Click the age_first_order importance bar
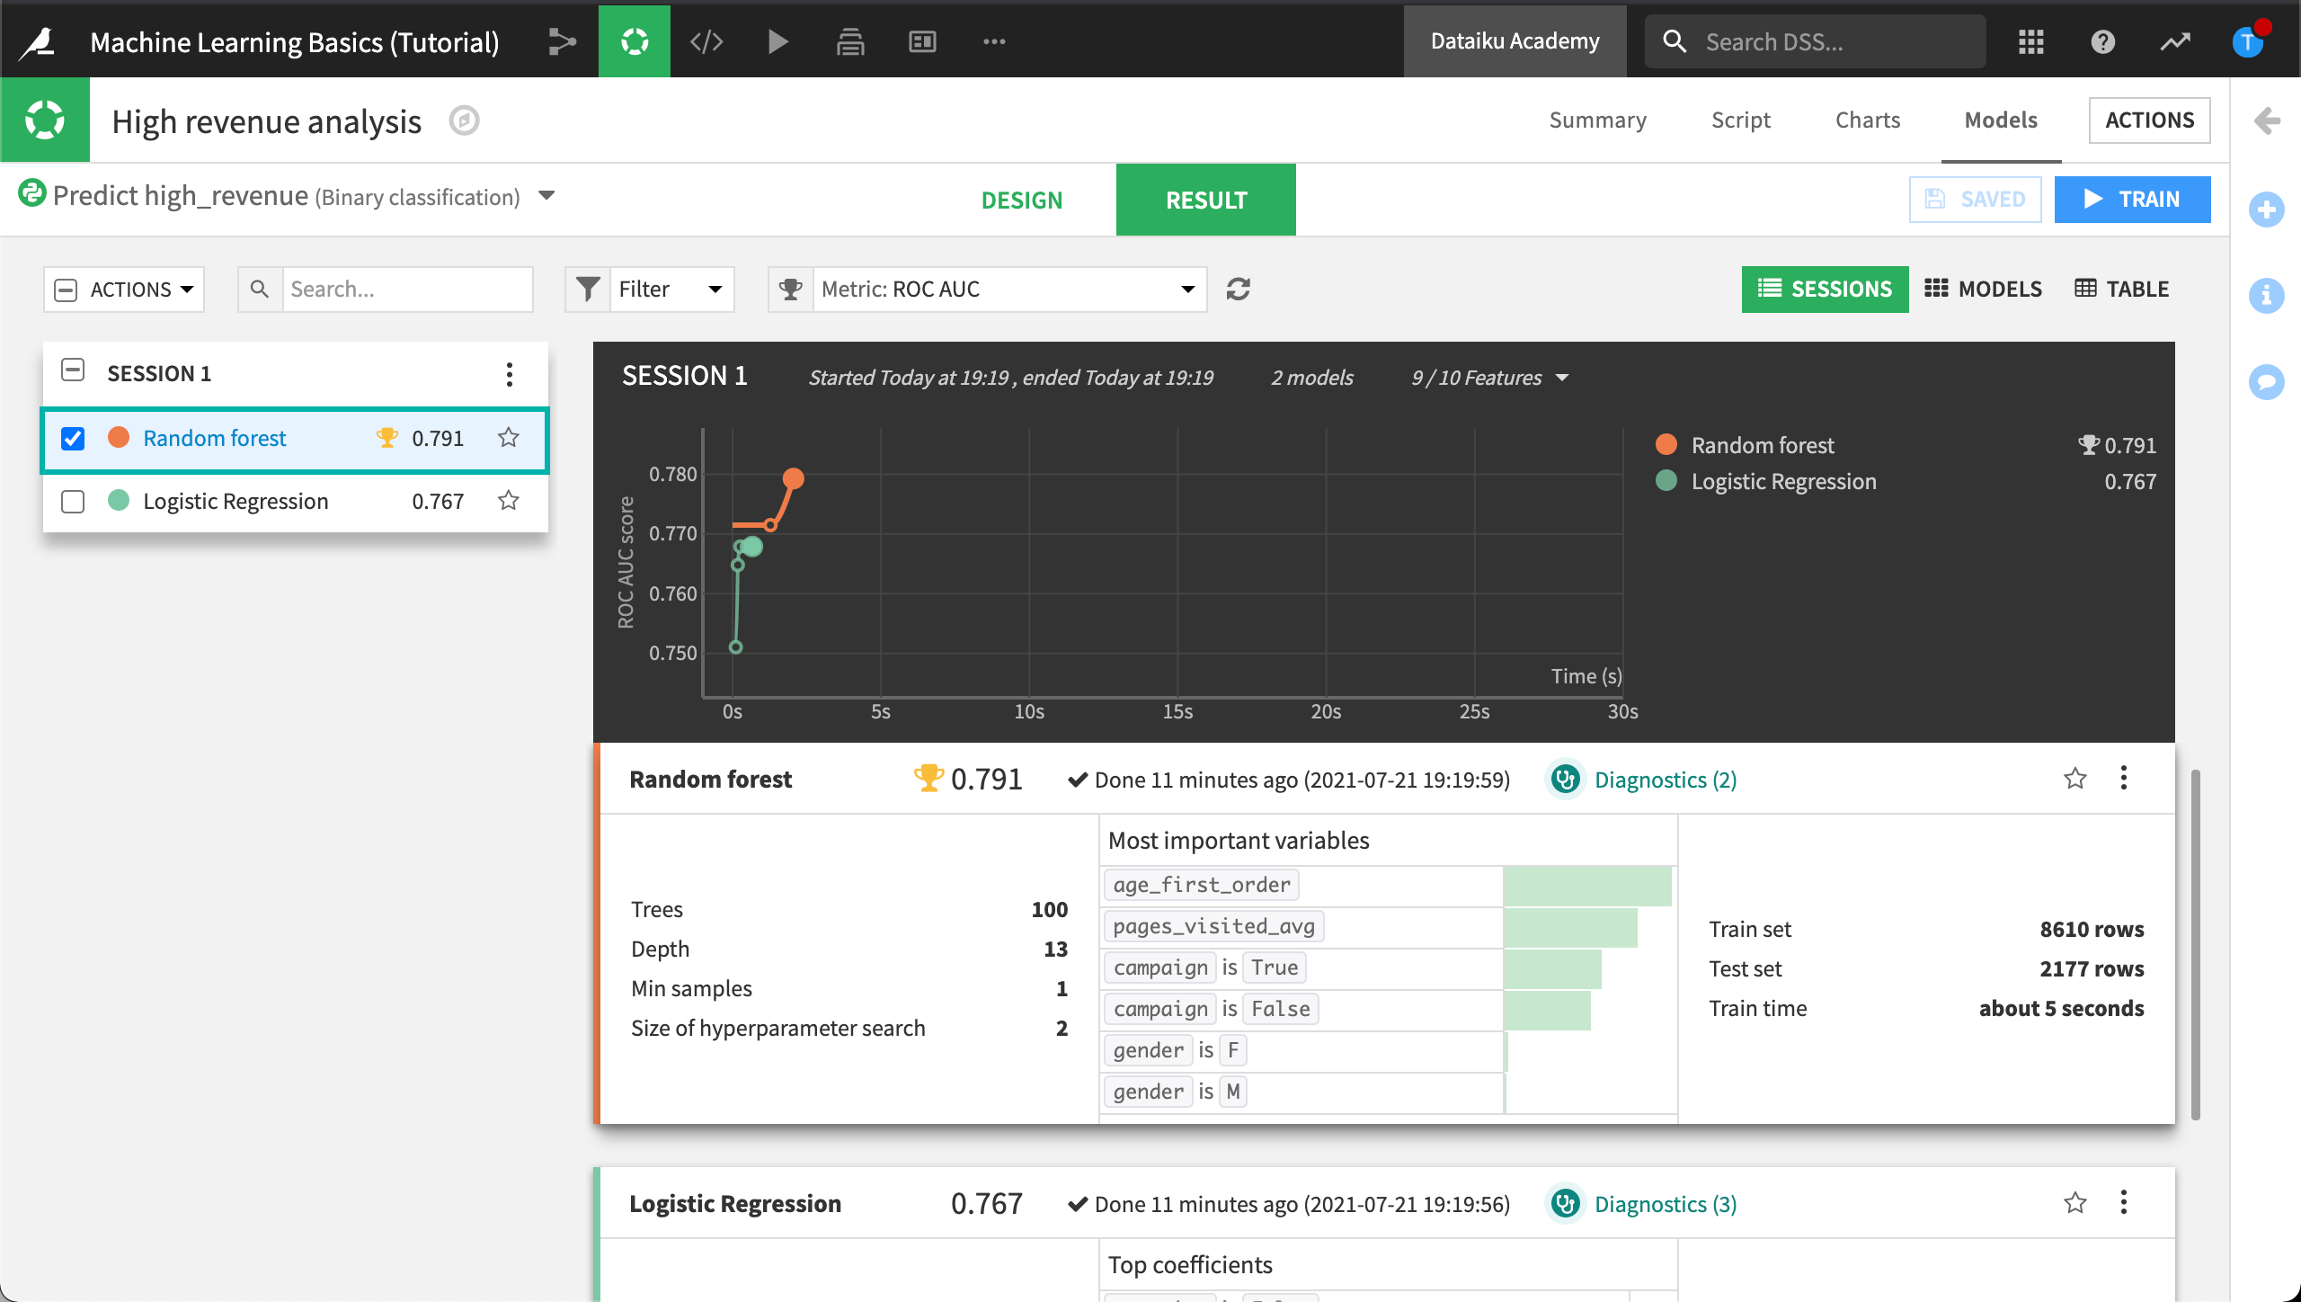The height and width of the screenshot is (1302, 2301). click(x=1587, y=886)
